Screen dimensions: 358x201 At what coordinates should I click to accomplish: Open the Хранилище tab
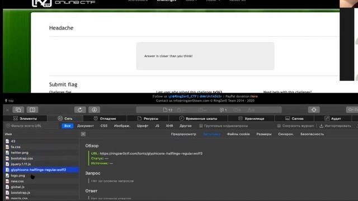point(251,118)
